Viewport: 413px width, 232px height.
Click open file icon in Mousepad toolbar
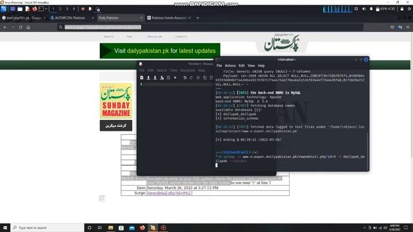pos(148,77)
